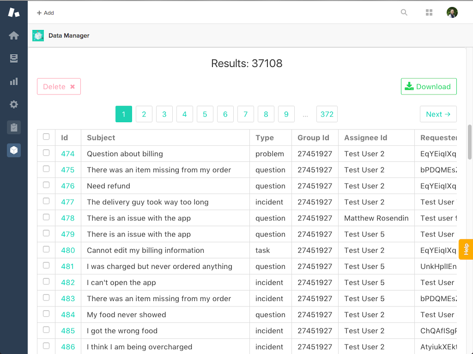The width and height of the screenshot is (473, 354).
Task: Open the apps grid icon in top bar
Action: (429, 12)
